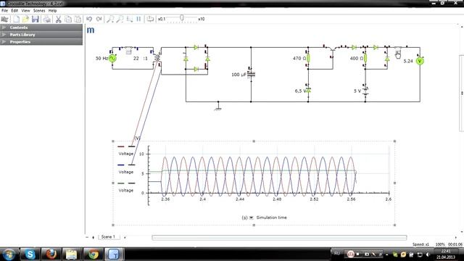Screen dimensions: 464x261
Task: Open Chrome from the taskbar
Action: click(94, 254)
